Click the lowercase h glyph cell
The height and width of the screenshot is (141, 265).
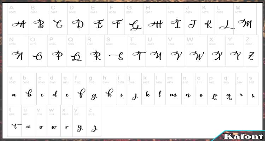pyautogui.click(x=109, y=89)
